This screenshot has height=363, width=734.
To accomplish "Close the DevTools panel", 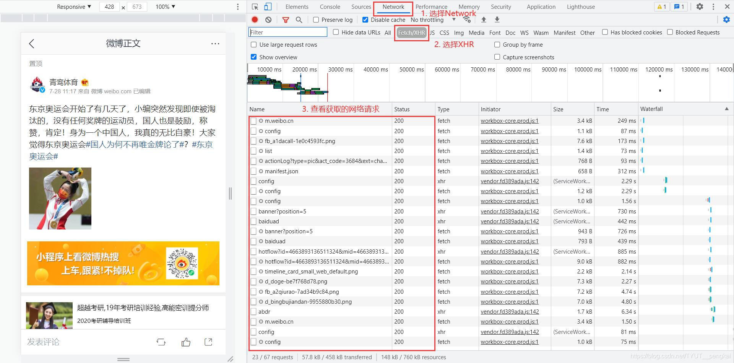I will click(727, 7).
